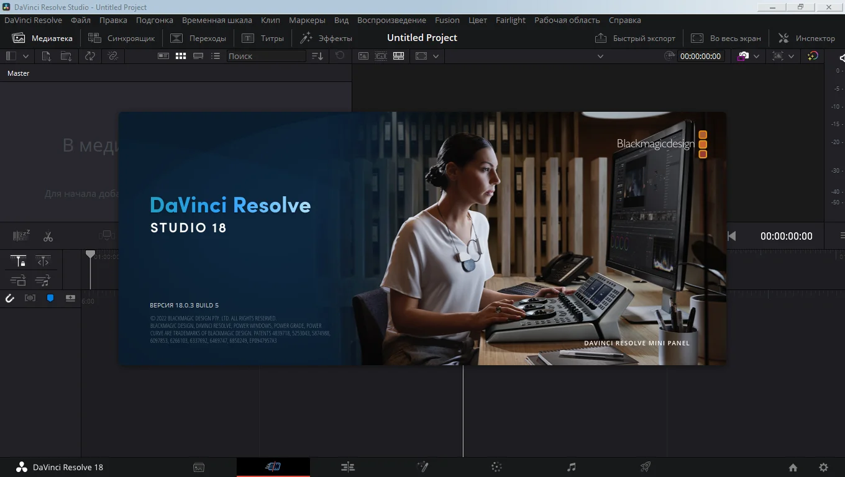Show the Переходы transitions panel
This screenshot has height=477, width=845.
[198, 38]
